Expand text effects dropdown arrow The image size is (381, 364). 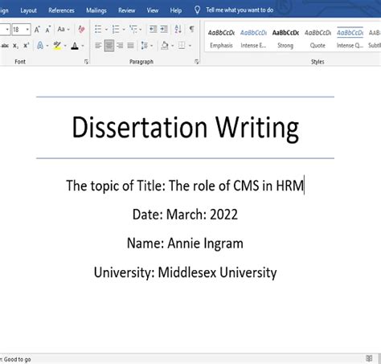pos(47,46)
